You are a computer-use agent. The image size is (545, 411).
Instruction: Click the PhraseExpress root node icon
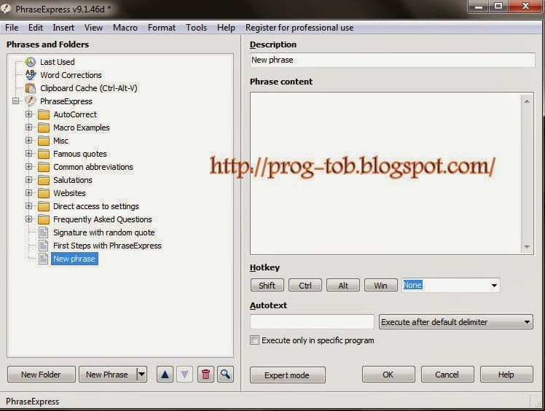[x=31, y=101]
